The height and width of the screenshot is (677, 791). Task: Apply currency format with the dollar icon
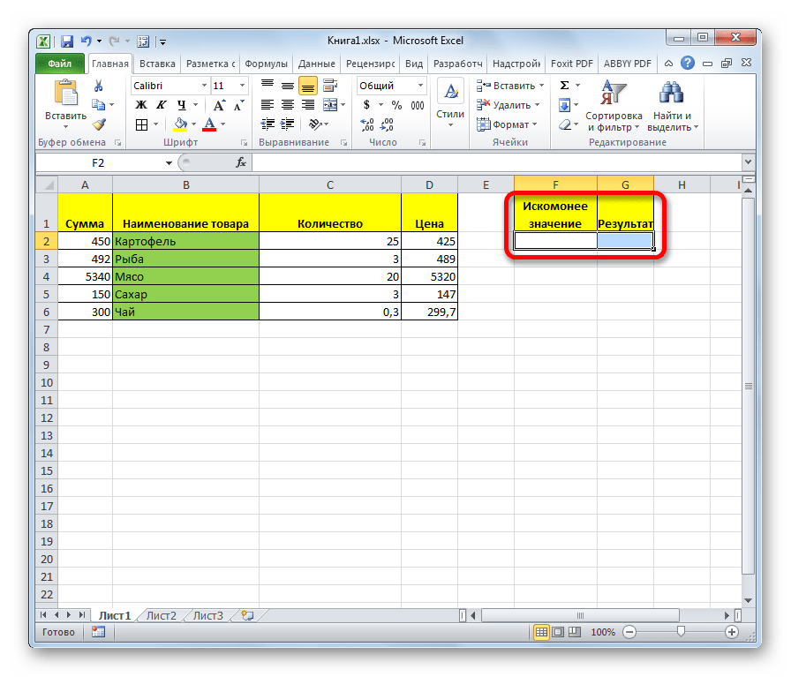[366, 105]
